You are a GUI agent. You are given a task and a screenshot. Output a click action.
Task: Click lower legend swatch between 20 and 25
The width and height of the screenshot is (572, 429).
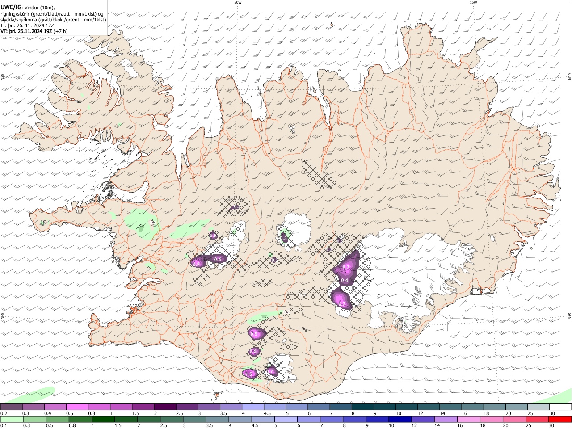click(514, 420)
